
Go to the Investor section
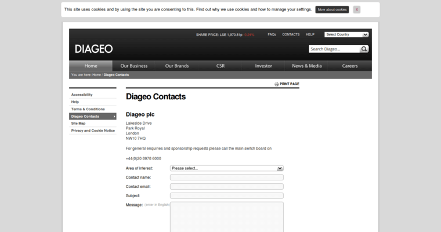point(263,66)
